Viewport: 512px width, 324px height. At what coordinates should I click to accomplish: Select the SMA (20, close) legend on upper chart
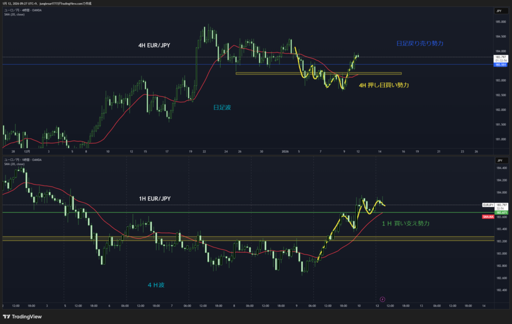coord(14,14)
